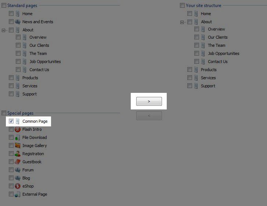The height and width of the screenshot is (206, 267).
Task: Click the Forum page icon
Action: pyautogui.click(x=18, y=170)
